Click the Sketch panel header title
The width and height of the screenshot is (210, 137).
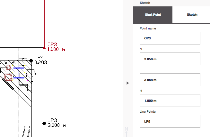click(x=145, y=3)
